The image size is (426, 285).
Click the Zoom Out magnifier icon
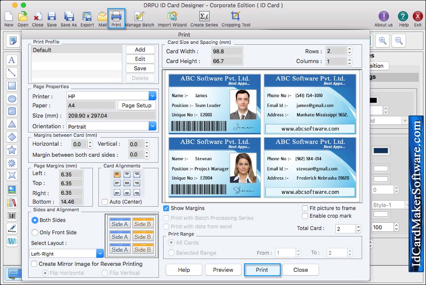tap(399, 41)
